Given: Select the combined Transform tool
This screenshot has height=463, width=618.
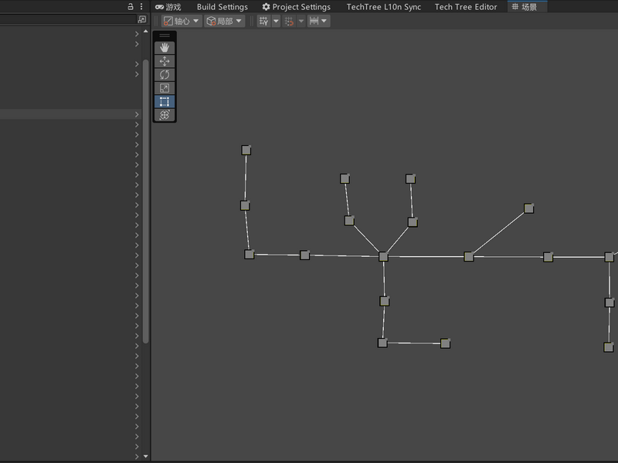Looking at the screenshot, I should pos(165,114).
